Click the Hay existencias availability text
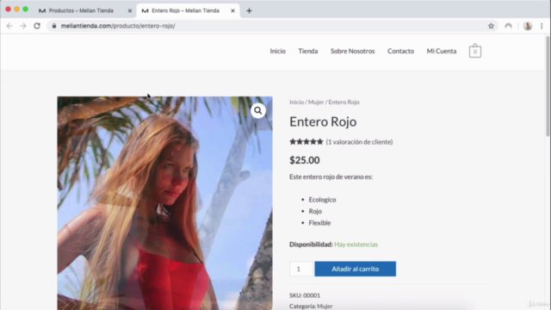The image size is (551, 310). pos(356,245)
